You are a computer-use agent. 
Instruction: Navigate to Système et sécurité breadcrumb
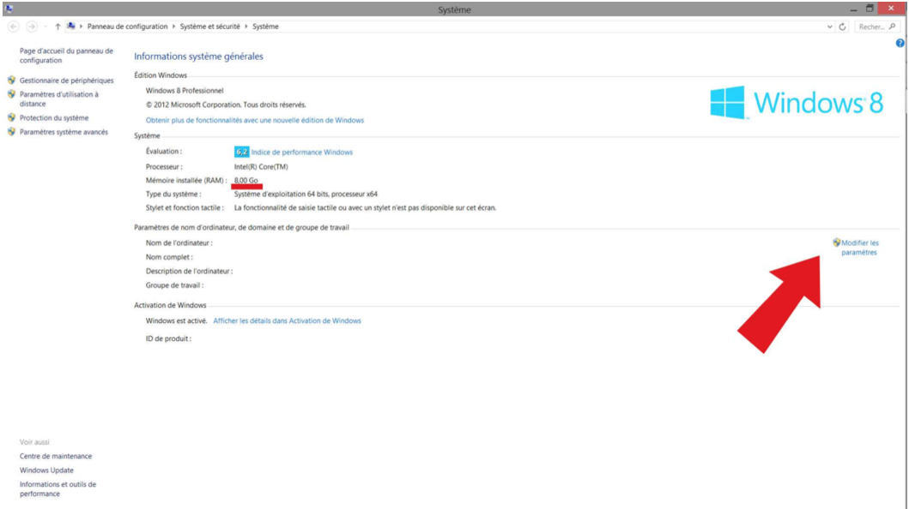click(210, 27)
